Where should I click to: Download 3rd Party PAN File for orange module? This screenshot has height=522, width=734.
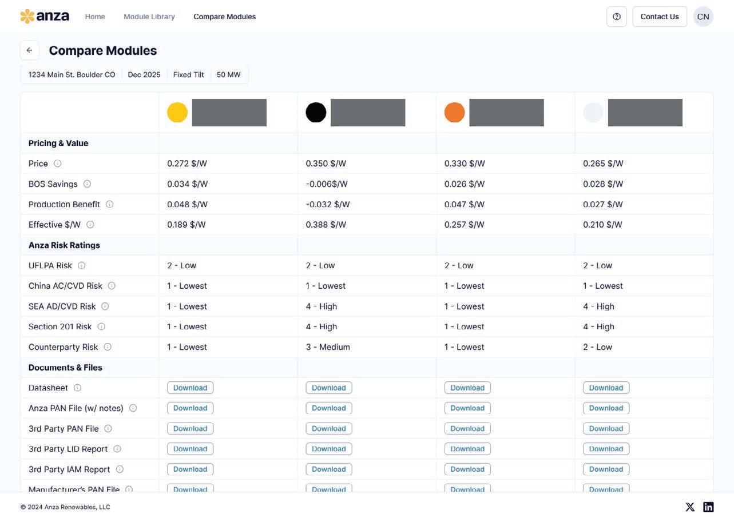coord(467,429)
